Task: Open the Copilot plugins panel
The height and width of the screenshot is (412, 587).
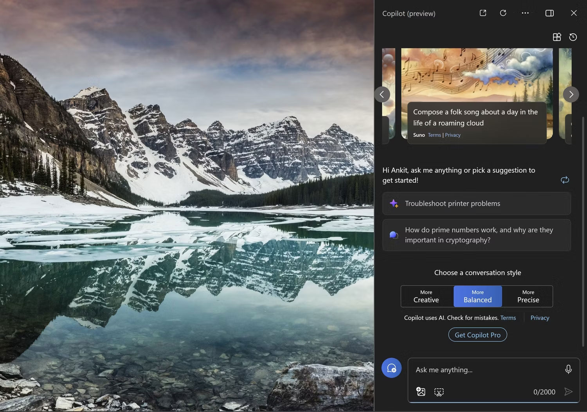Action: (557, 37)
